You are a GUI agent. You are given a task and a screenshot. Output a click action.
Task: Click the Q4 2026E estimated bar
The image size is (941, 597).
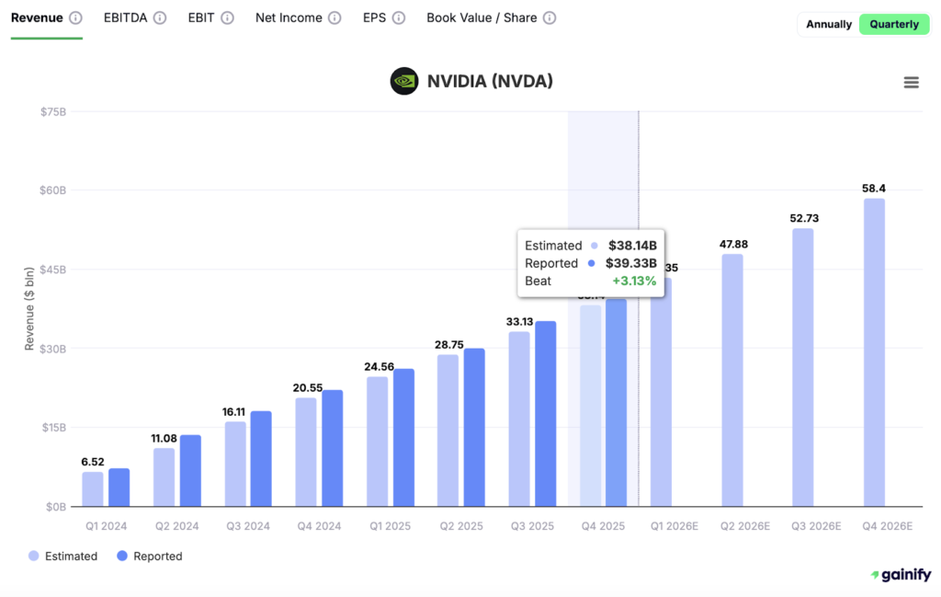coord(874,352)
